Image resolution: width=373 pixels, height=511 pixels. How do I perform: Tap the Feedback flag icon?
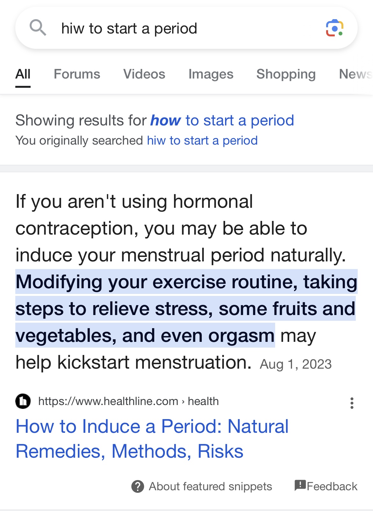pos(300,485)
